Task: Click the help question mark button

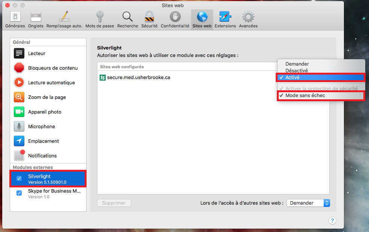Action: click(x=333, y=220)
